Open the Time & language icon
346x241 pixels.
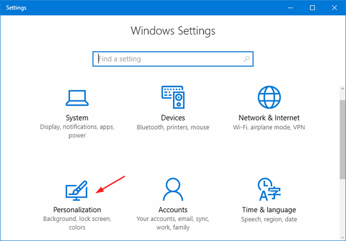(269, 189)
